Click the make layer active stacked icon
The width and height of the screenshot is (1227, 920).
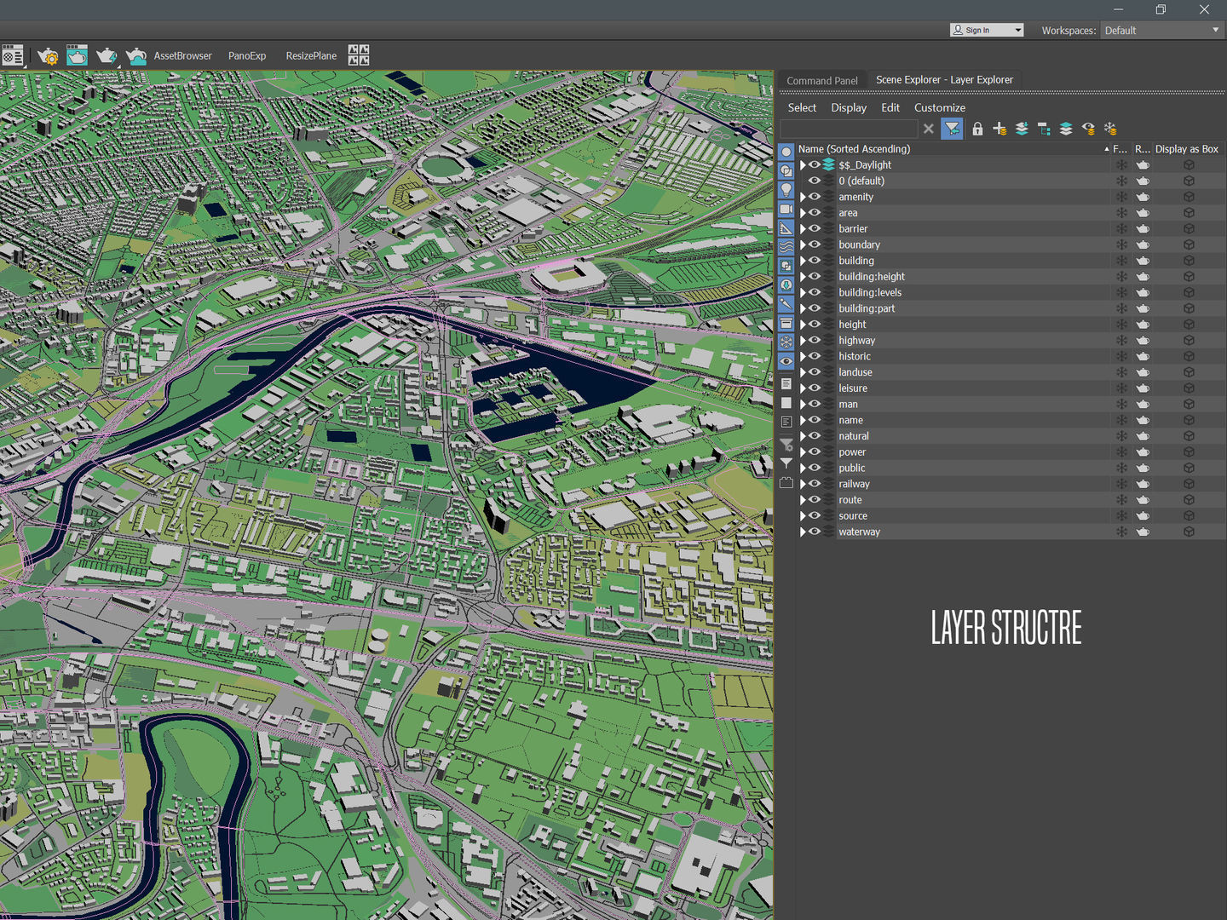pos(1066,129)
